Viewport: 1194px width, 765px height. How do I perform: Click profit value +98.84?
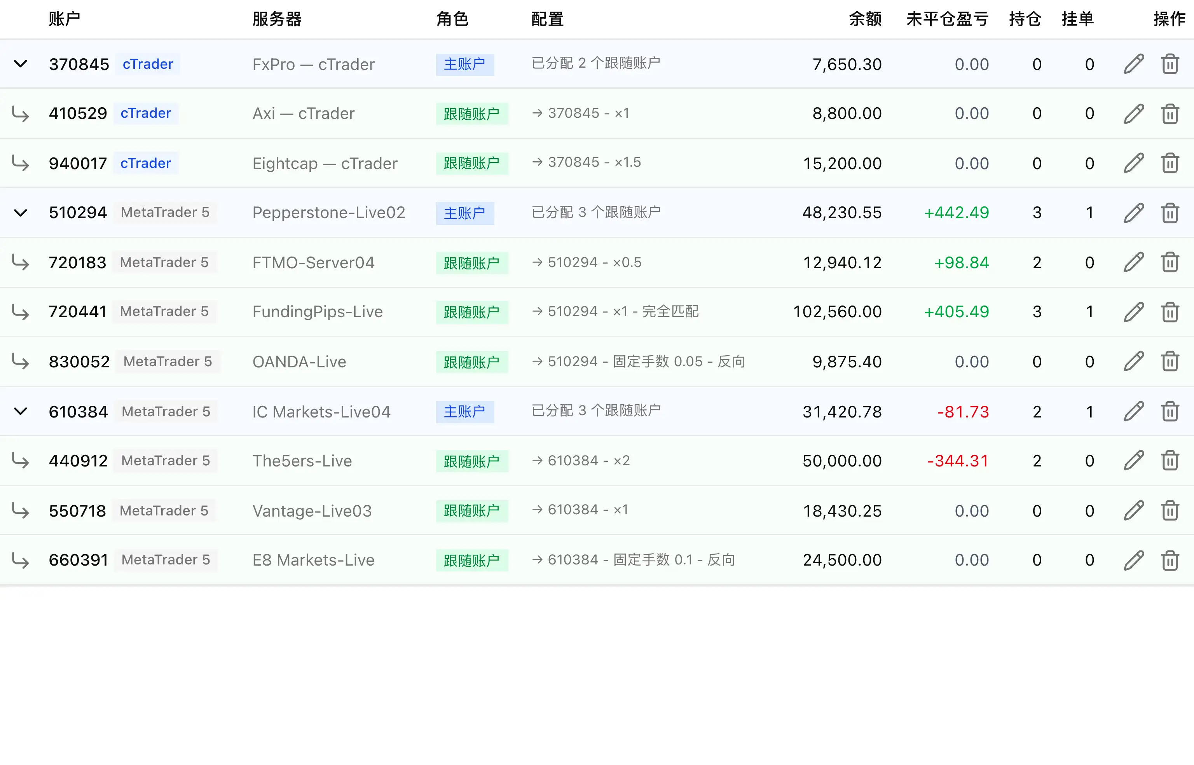point(962,262)
